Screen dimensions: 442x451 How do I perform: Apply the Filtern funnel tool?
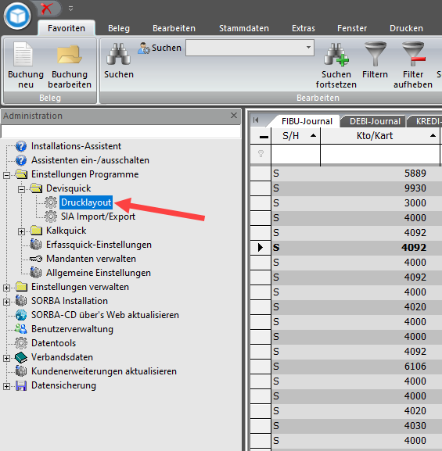(x=375, y=54)
